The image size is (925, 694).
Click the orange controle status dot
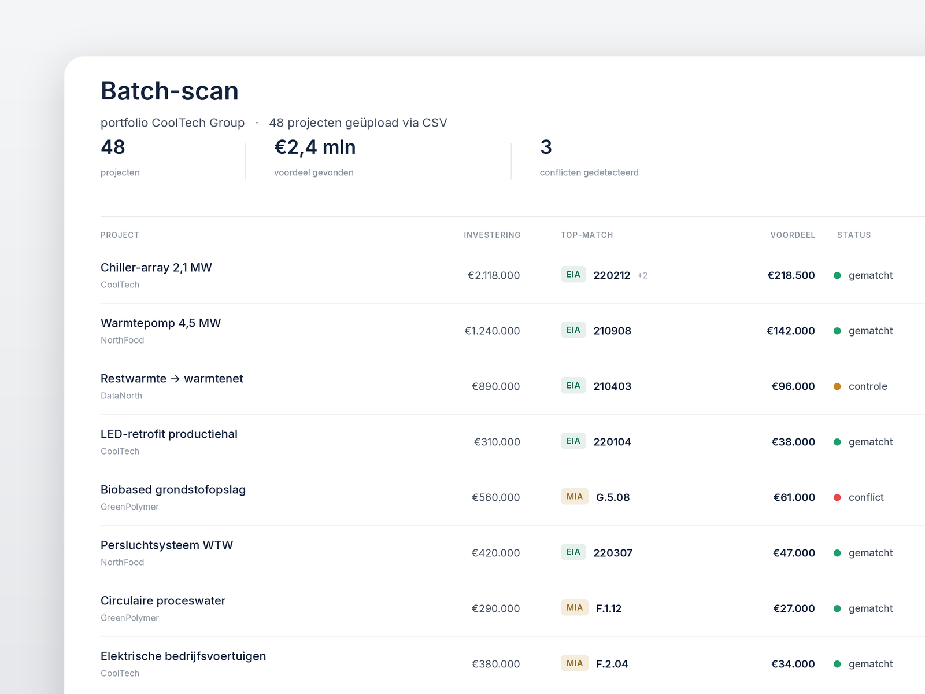837,386
